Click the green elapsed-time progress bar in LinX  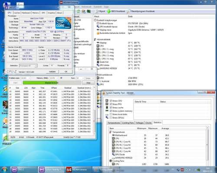pos(52,83)
